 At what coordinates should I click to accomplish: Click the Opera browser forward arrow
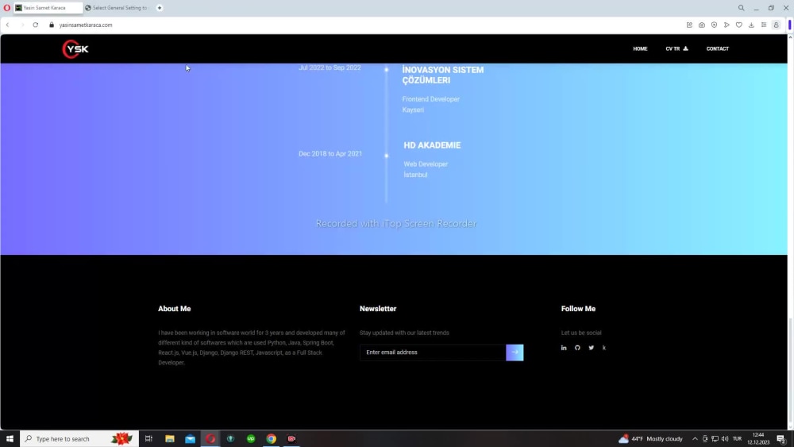pos(21,25)
